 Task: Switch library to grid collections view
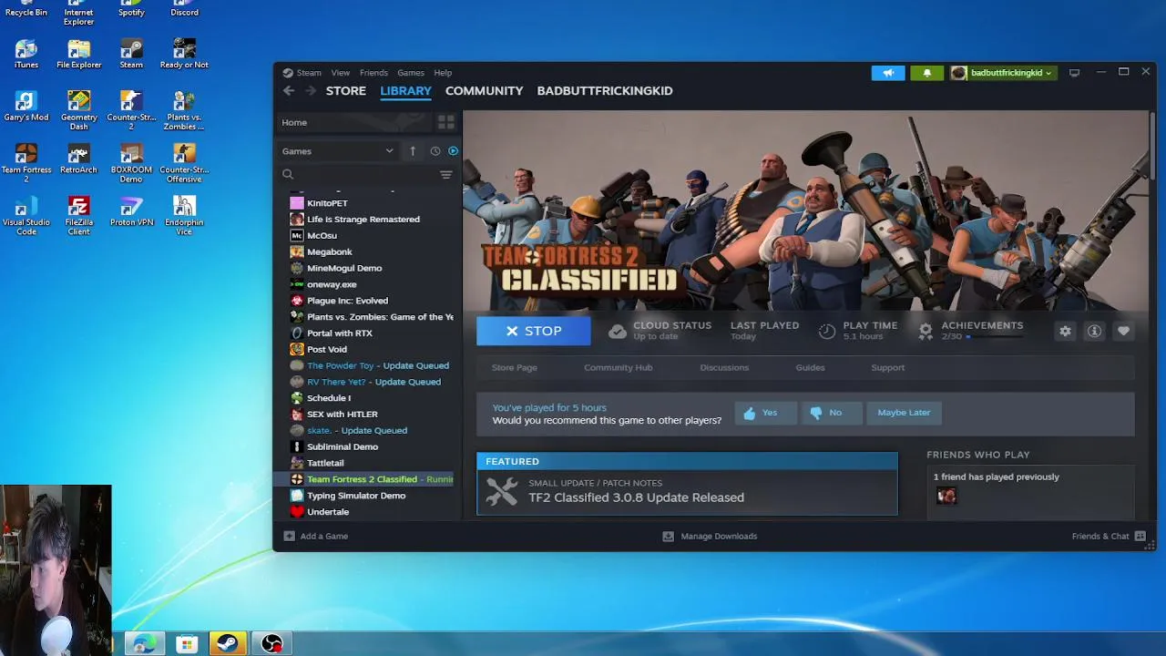445,122
